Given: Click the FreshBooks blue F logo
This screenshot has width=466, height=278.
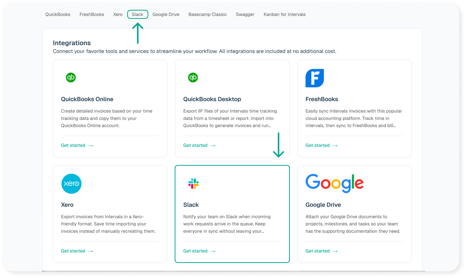Looking at the screenshot, I should pyautogui.click(x=314, y=78).
